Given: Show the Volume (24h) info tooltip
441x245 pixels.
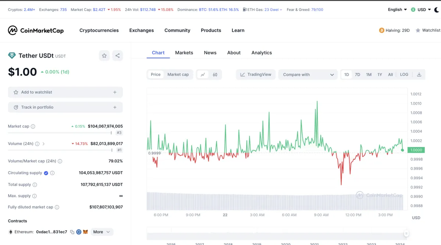Looking at the screenshot, I should (x=37, y=144).
